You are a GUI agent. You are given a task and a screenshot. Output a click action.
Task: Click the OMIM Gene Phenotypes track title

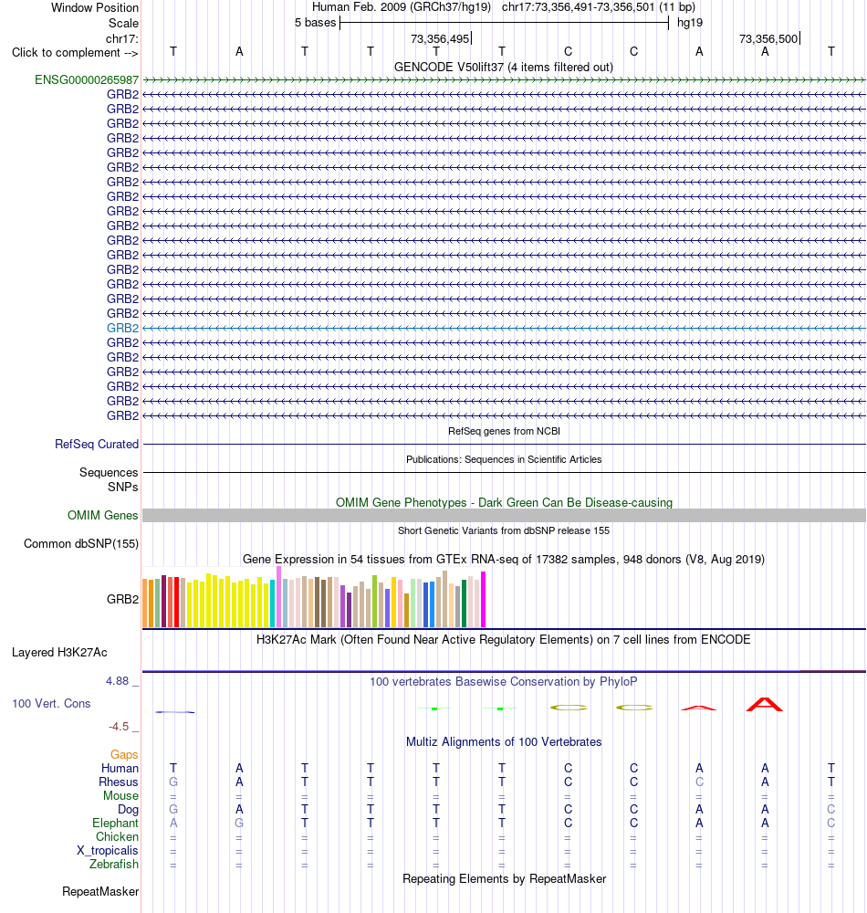[x=504, y=502]
